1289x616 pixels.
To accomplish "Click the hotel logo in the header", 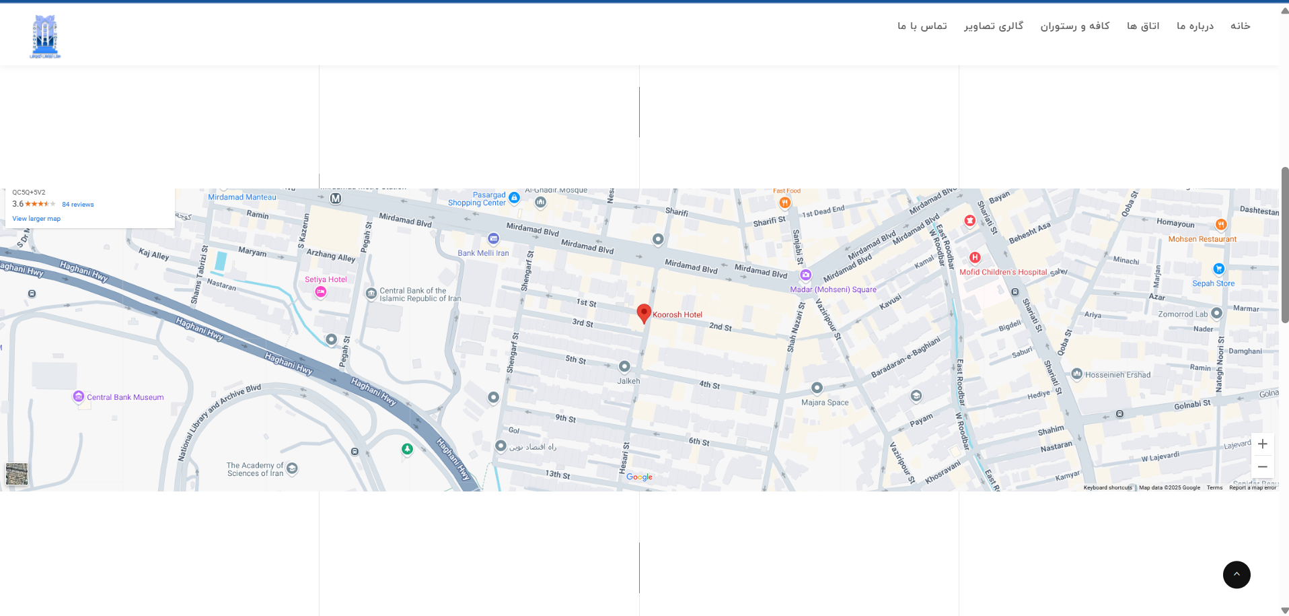I will pos(45,37).
